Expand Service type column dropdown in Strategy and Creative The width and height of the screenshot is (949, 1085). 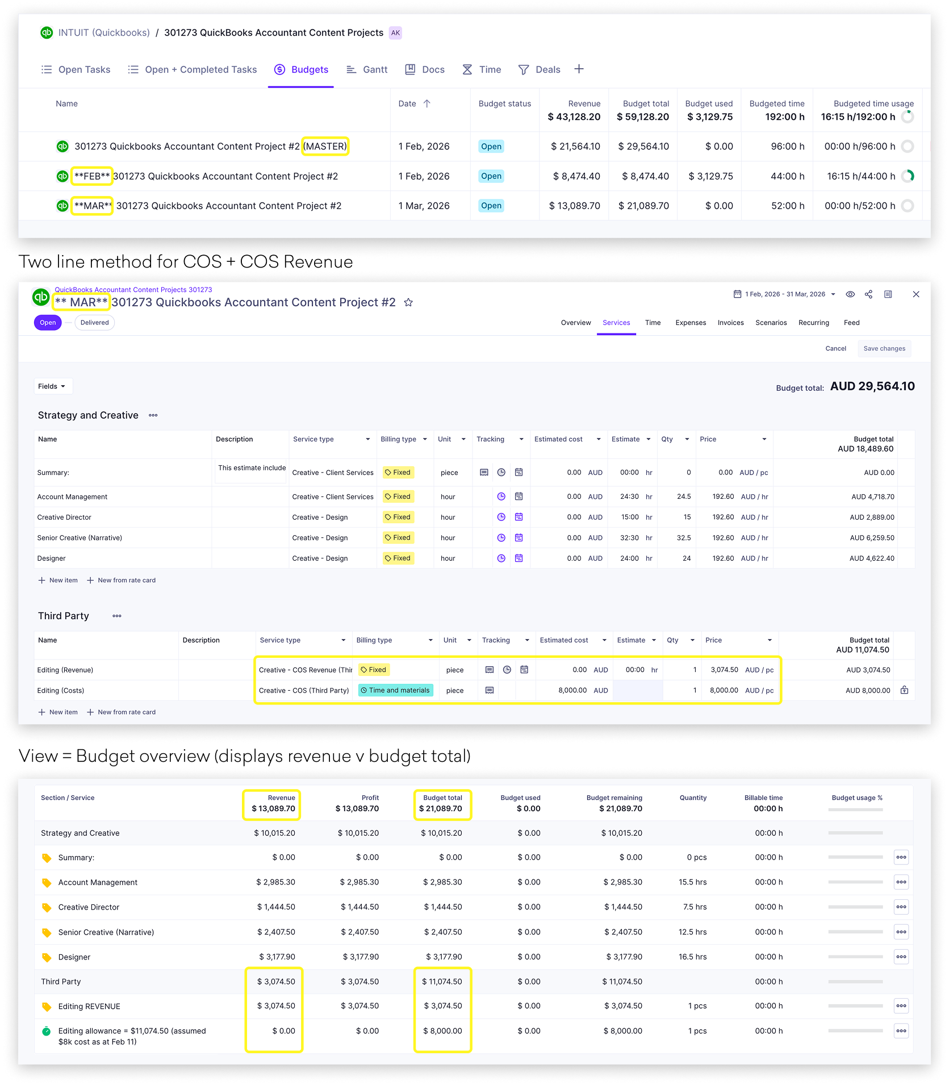tap(368, 439)
